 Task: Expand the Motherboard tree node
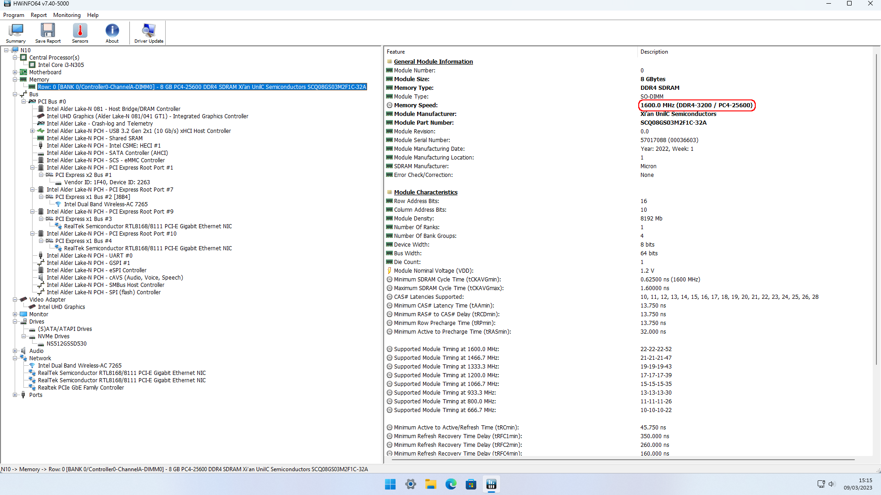pyautogui.click(x=15, y=72)
